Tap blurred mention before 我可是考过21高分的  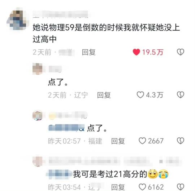(59, 174)
